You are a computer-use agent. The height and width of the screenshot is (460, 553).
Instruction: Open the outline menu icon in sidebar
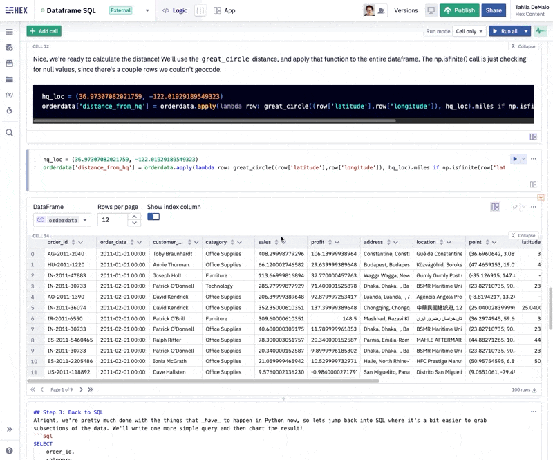coord(10,32)
